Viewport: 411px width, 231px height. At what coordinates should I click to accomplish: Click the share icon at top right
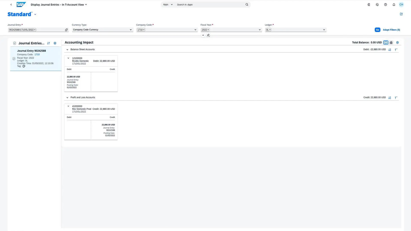click(401, 14)
